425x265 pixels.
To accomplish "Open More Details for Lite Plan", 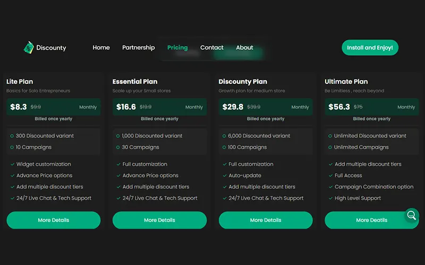I will pyautogui.click(x=54, y=220).
